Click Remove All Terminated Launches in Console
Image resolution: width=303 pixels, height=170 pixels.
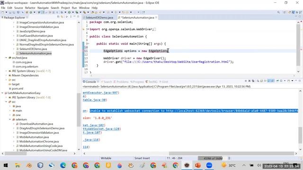pos(253,81)
